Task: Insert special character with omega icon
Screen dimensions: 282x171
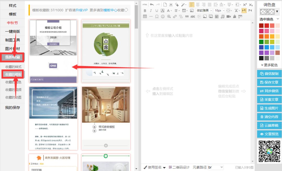Action: (x=157, y=16)
